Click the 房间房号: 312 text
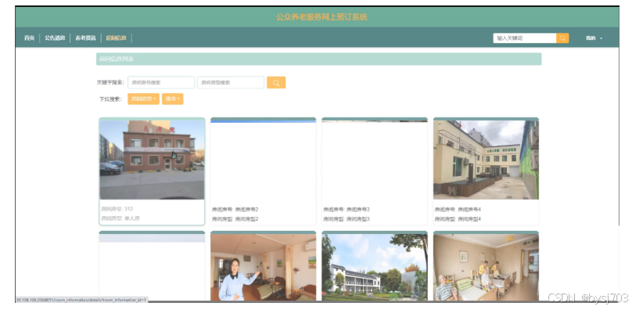643x310 pixels. pyautogui.click(x=117, y=209)
